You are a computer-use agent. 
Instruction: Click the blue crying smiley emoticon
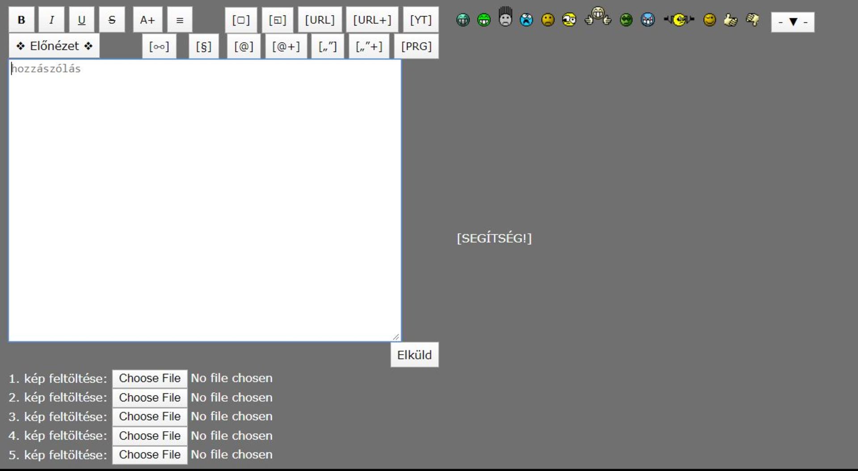pyautogui.click(x=526, y=20)
